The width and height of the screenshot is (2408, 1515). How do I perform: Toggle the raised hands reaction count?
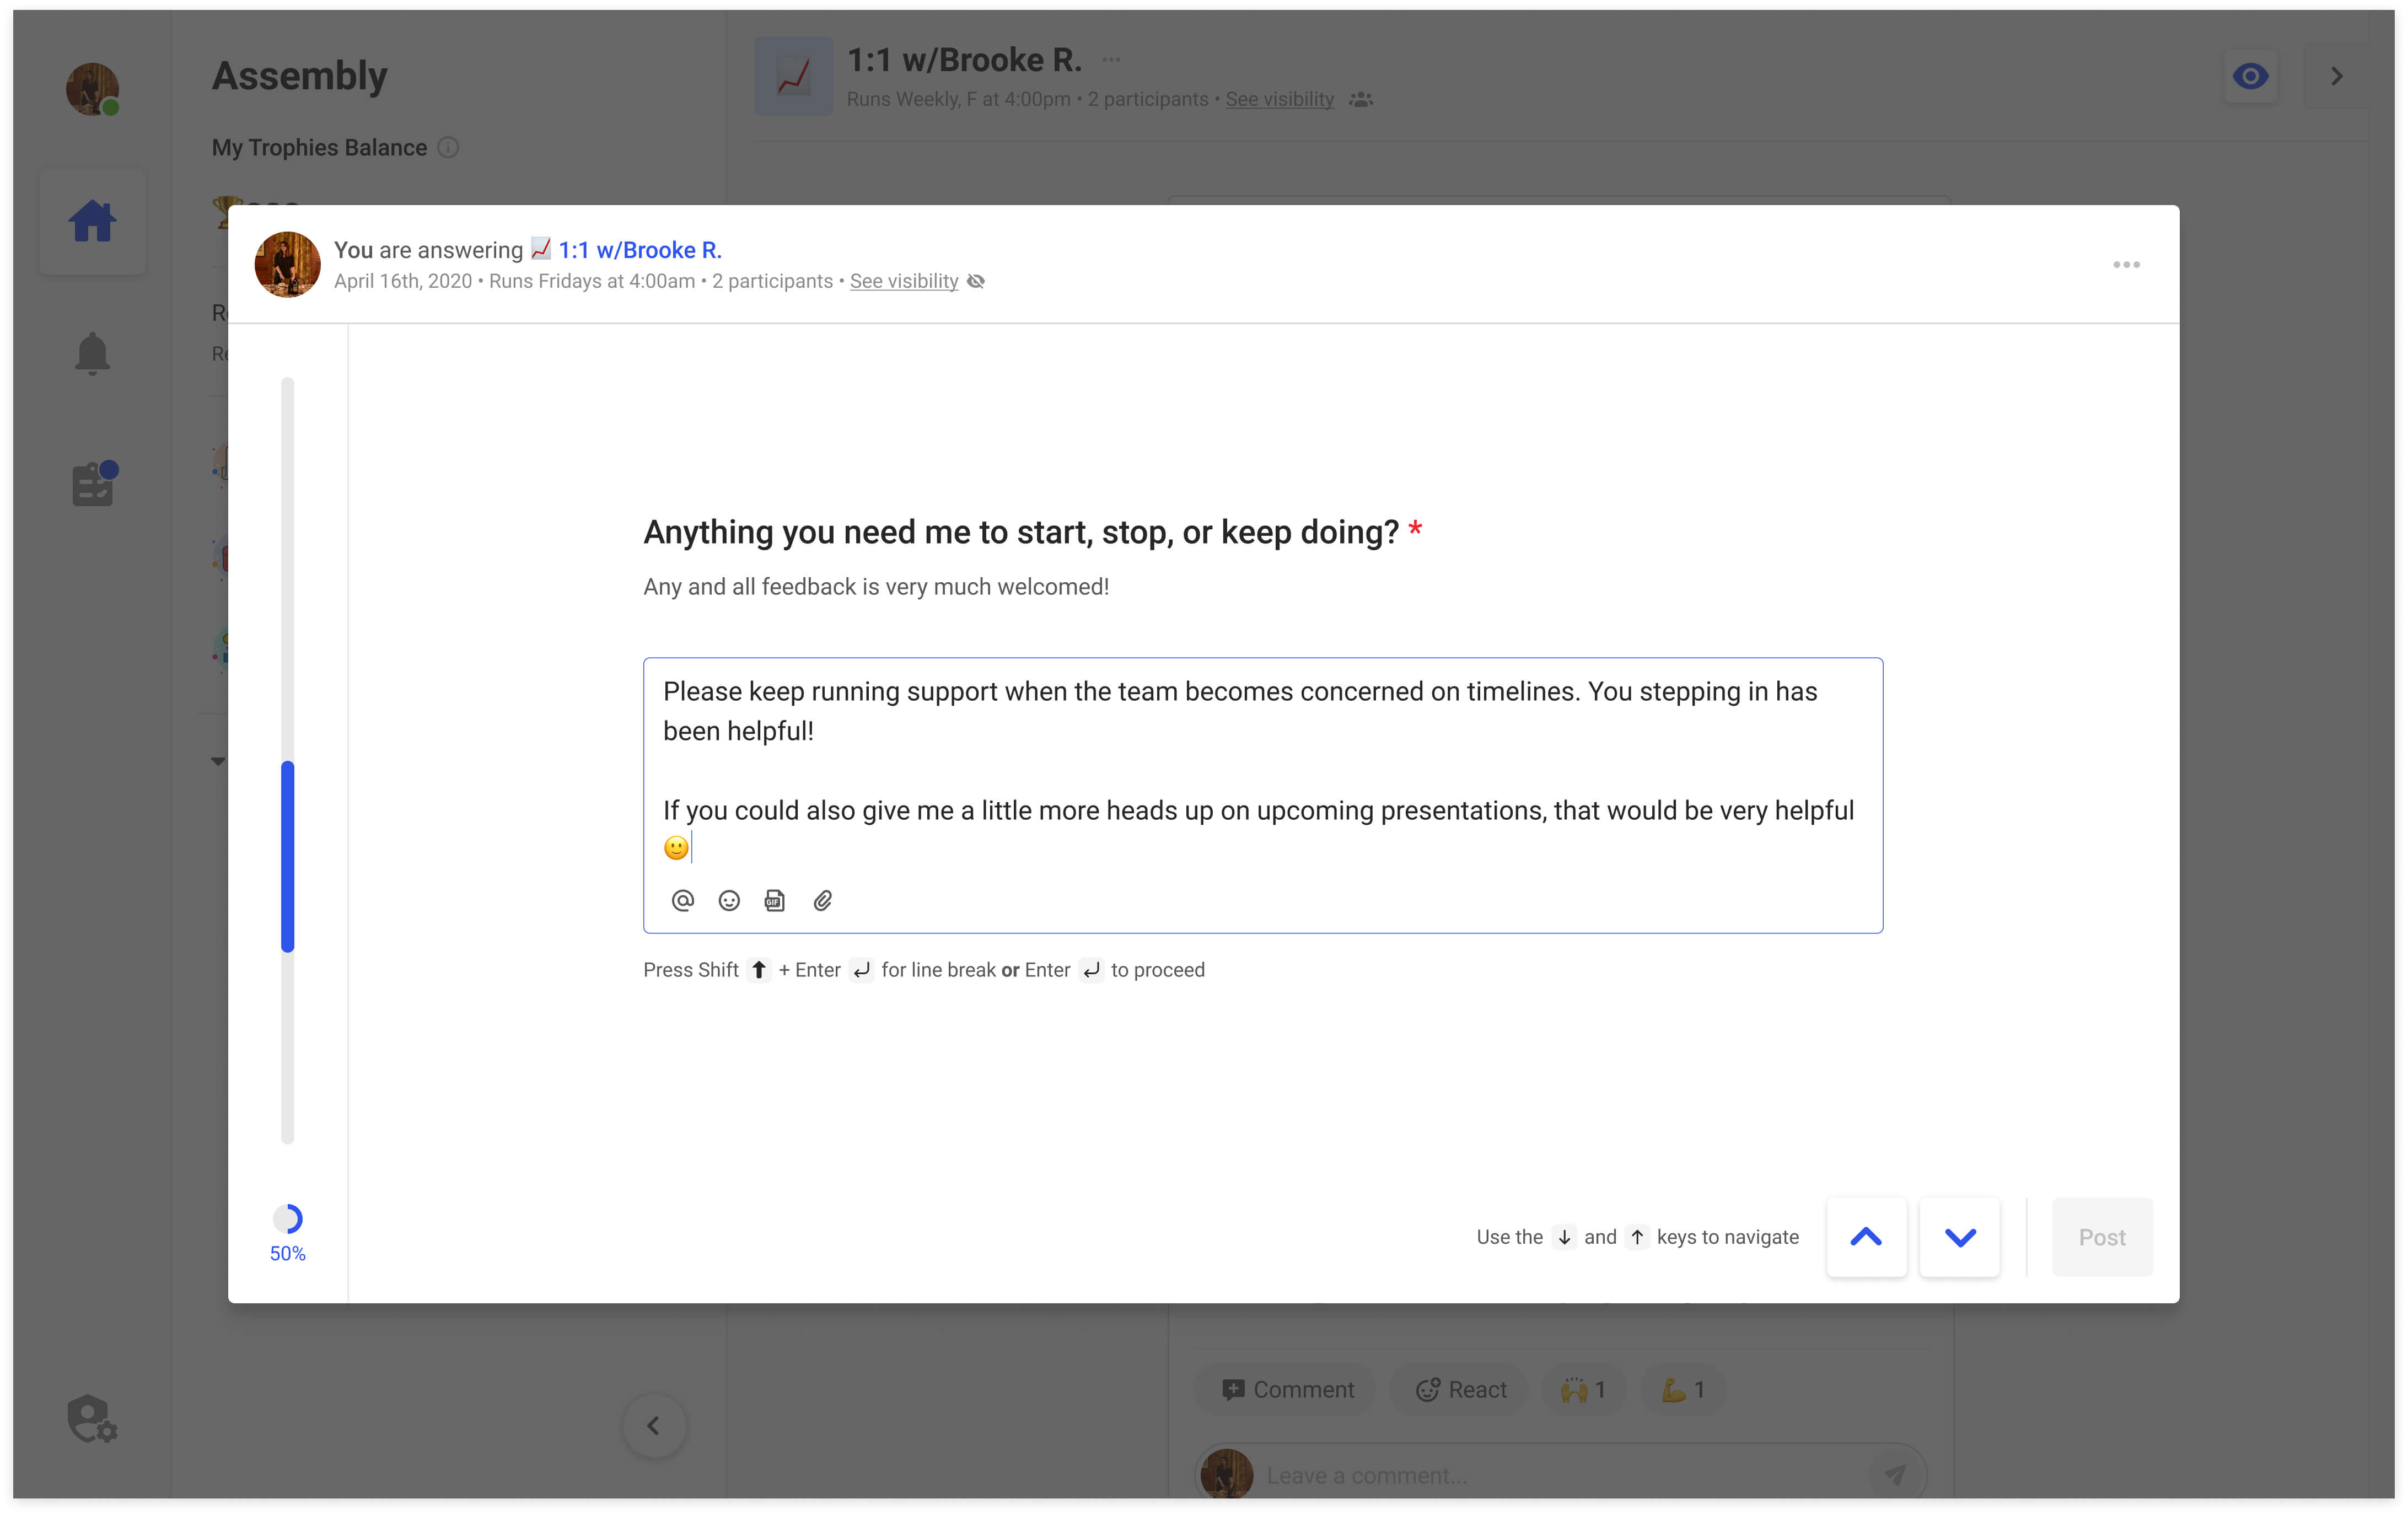(1584, 1390)
